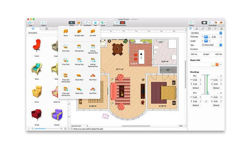Select the Bravo armchair thumbnail
Screen dimensions: 247x148
tap(37, 69)
